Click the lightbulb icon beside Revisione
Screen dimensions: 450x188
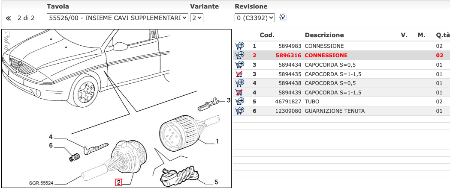point(283,18)
